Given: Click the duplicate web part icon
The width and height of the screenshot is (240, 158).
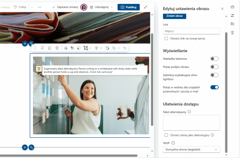Looking at the screenshot, I should click(x=50, y=48).
